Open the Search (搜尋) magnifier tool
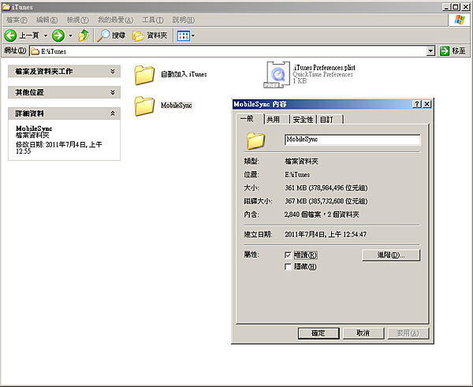The image size is (473, 387). [x=111, y=35]
